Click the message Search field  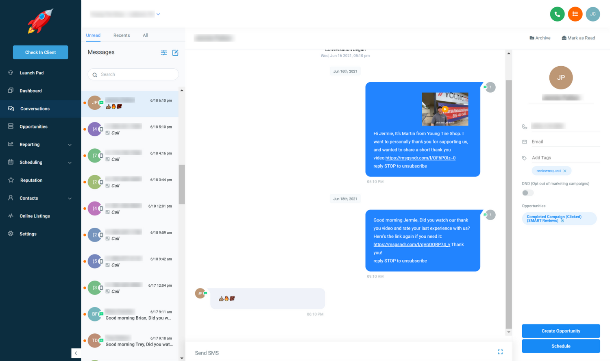coord(133,74)
